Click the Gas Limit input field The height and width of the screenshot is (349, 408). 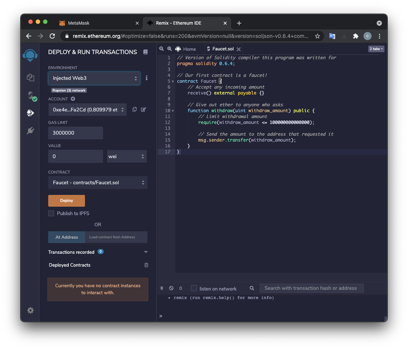click(x=75, y=133)
